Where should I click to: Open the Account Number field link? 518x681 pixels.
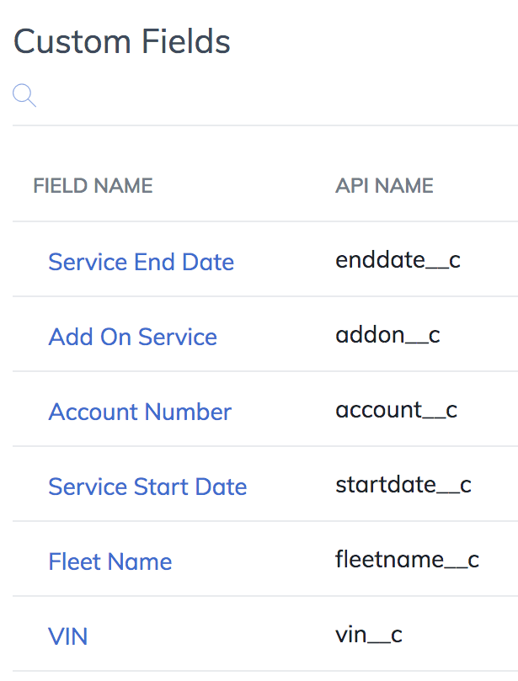coord(140,412)
